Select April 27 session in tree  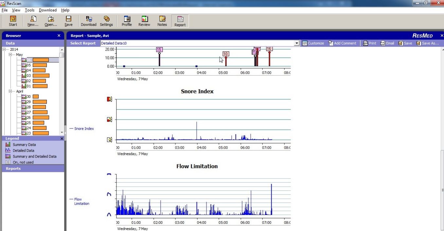click(x=34, y=112)
